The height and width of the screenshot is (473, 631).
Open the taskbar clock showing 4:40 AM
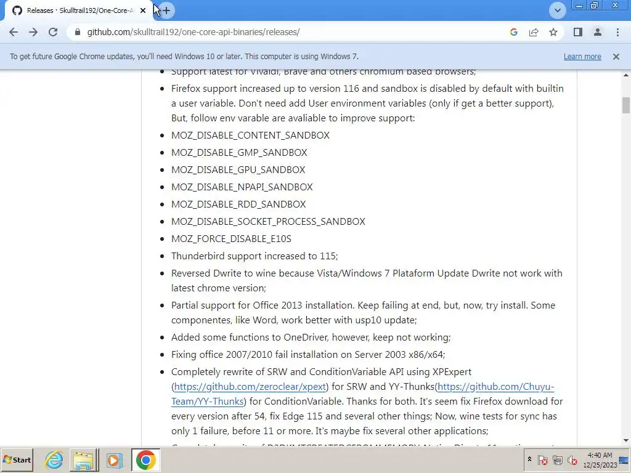click(600, 459)
